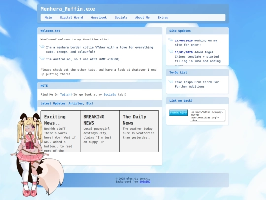The width and height of the screenshot is (266, 200).
Task: Click the Menhera_Muffin.exe site title
Action: pyautogui.click(x=67, y=9)
